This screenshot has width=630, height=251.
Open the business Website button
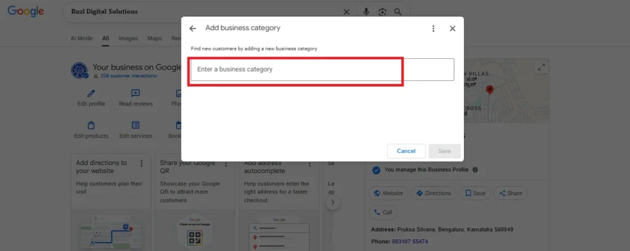point(388,193)
